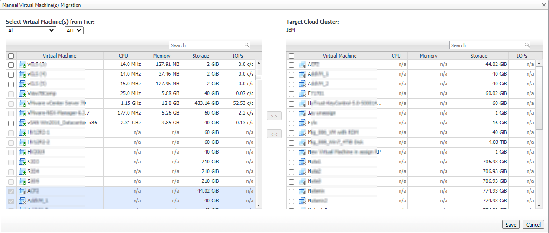Check the box for the 127.91 MB memory row

coord(11,65)
